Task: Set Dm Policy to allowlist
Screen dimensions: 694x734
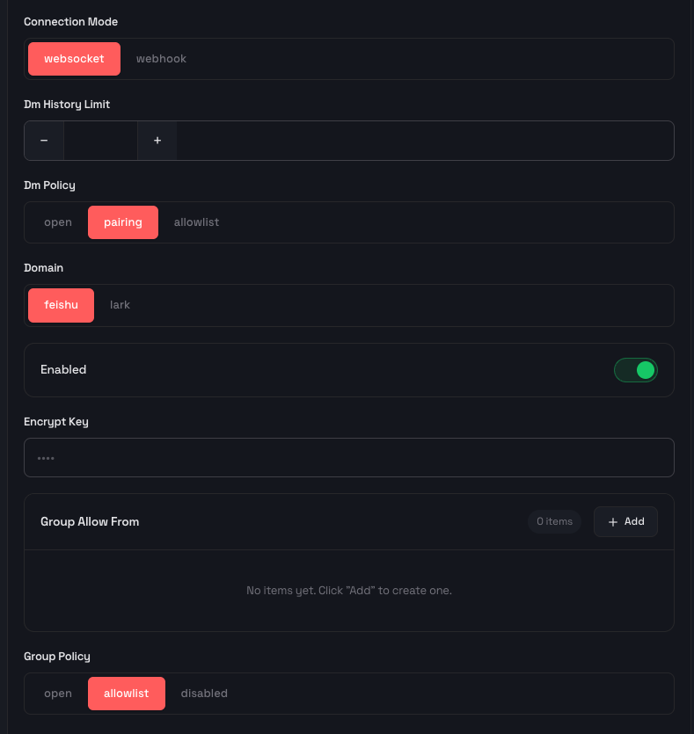Action: click(196, 222)
